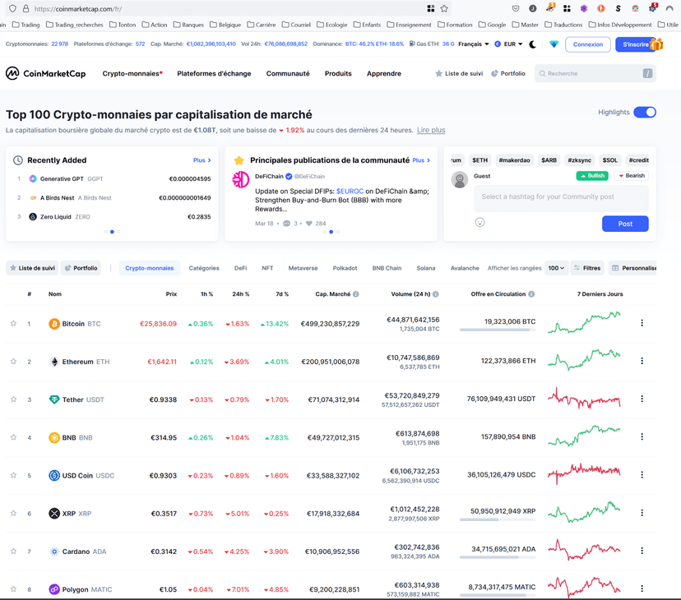Click the CoinMarketCap logo

(x=45, y=73)
